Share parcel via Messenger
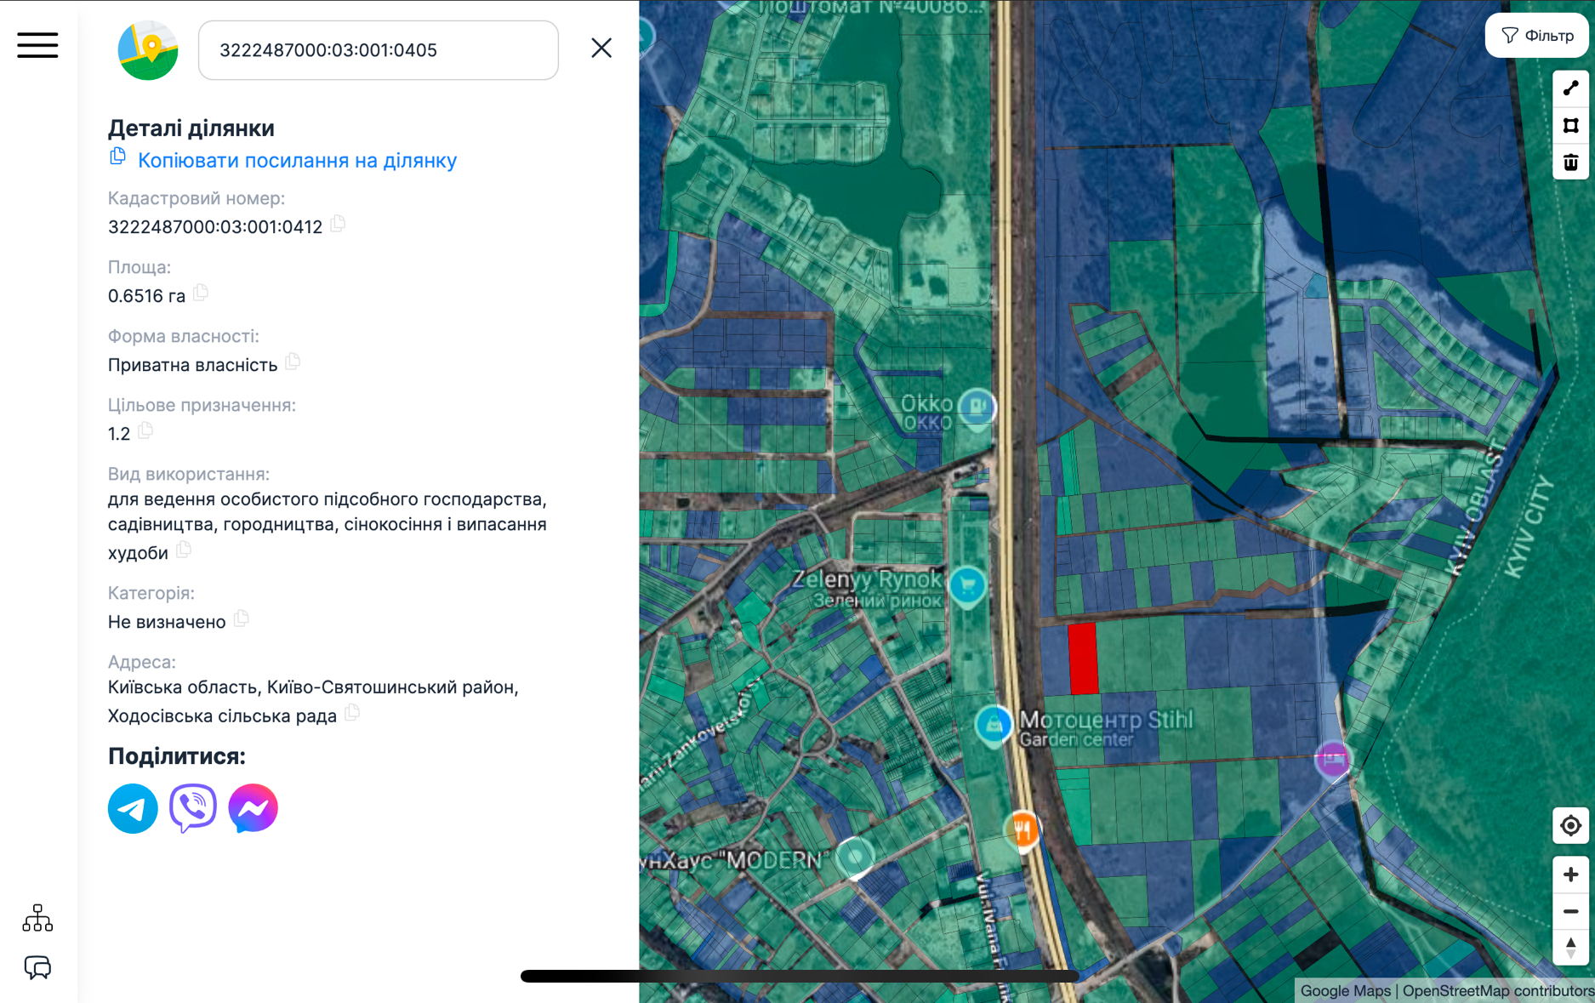This screenshot has width=1595, height=1003. [x=253, y=808]
